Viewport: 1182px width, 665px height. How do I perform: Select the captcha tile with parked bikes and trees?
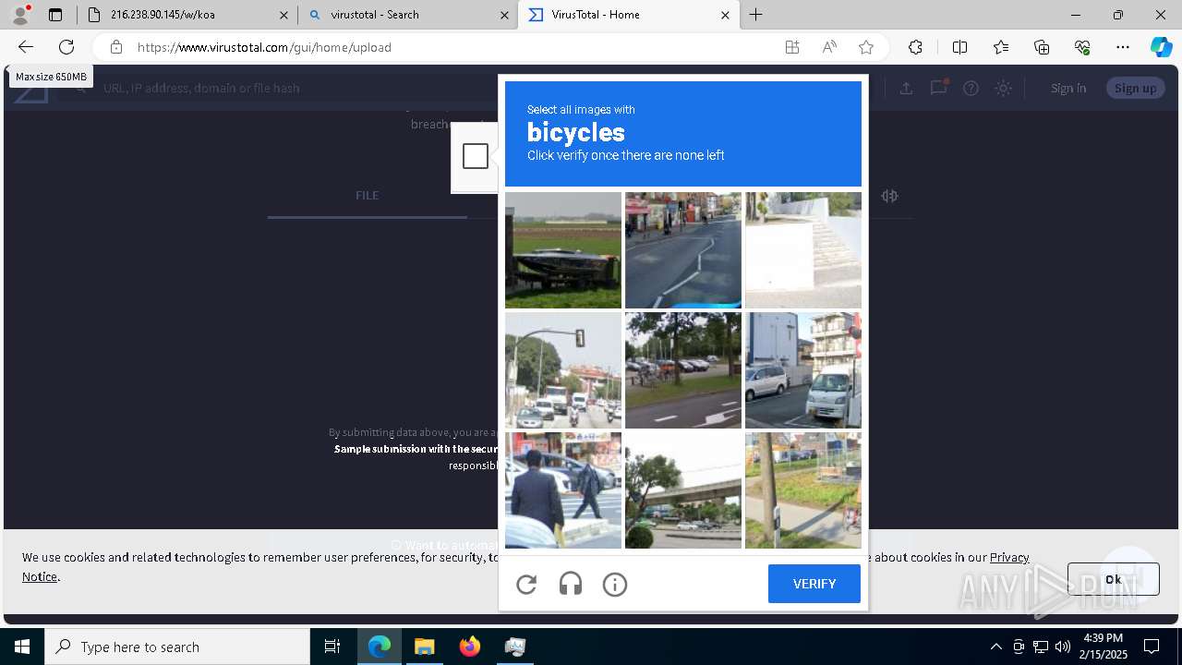tap(683, 370)
